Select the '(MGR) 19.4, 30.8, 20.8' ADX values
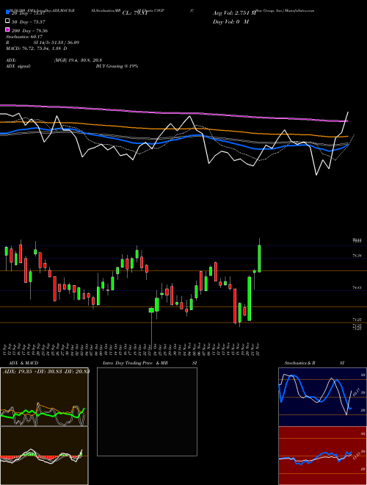The width and height of the screenshot is (367, 485). pyautogui.click(x=78, y=60)
